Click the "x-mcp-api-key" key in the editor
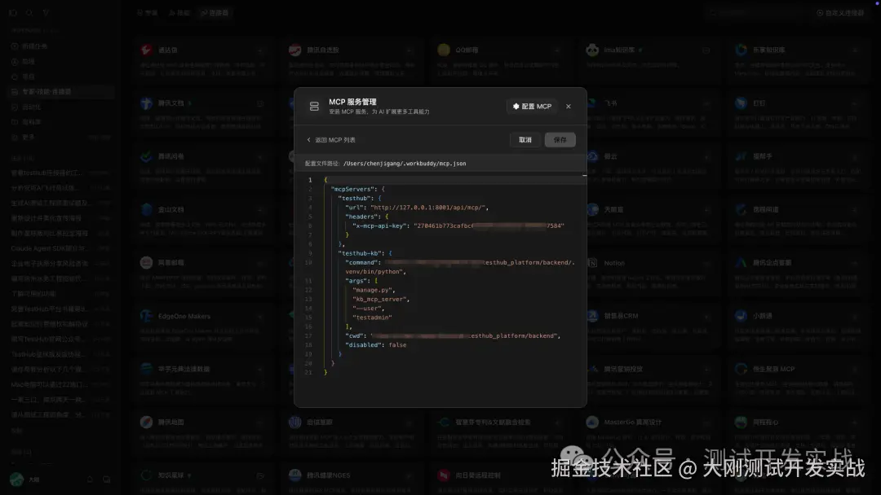The image size is (881, 495). click(x=379, y=226)
